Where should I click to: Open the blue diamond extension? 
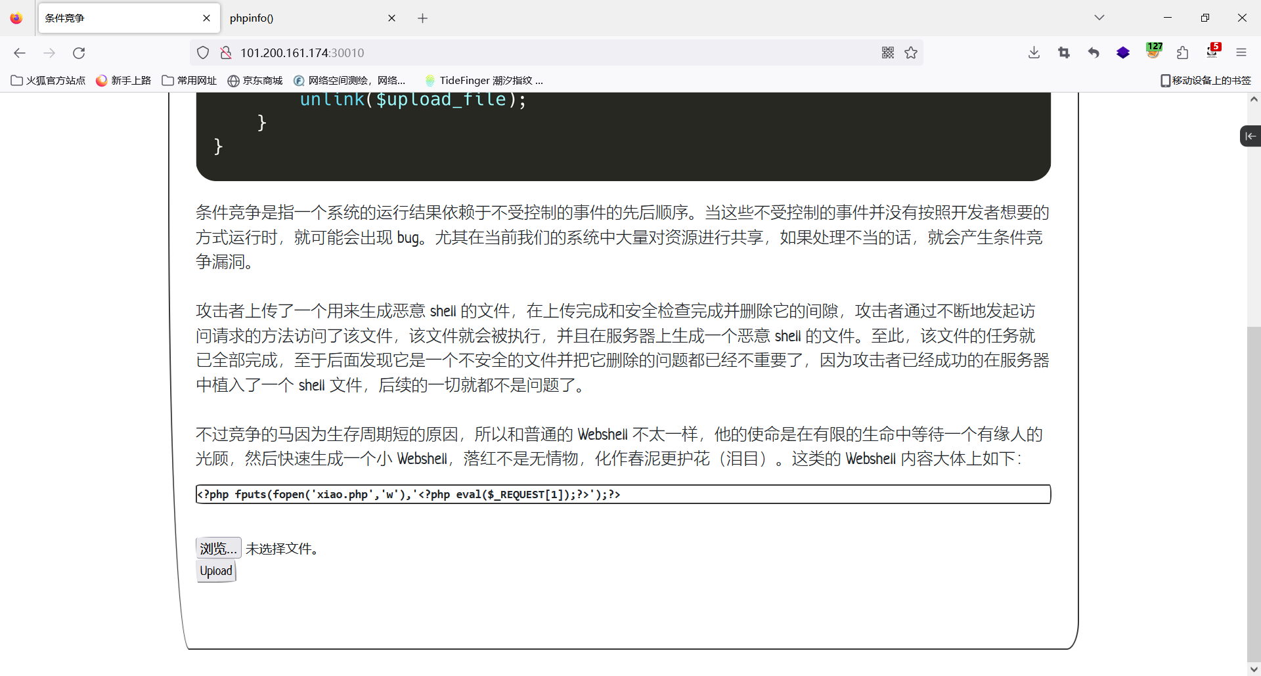[1123, 53]
